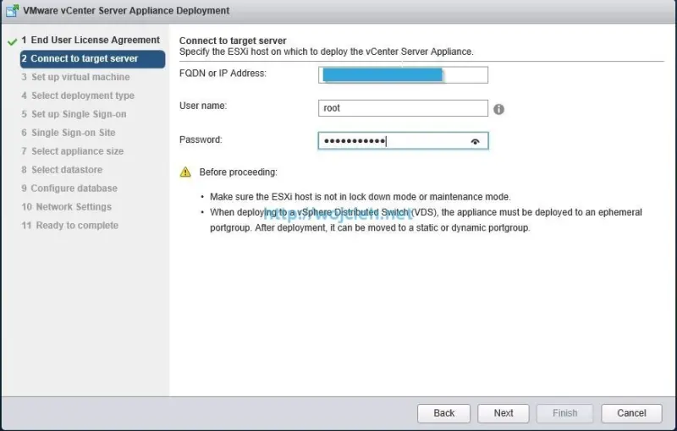677x431 pixels.
Task: Click the 'Specify the ESXi host' description
Action: point(327,52)
